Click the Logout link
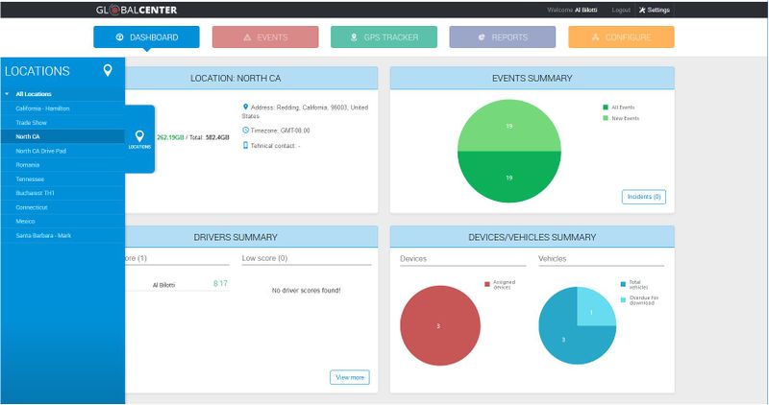 pyautogui.click(x=621, y=10)
